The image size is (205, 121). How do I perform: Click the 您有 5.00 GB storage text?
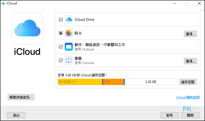click(82, 75)
